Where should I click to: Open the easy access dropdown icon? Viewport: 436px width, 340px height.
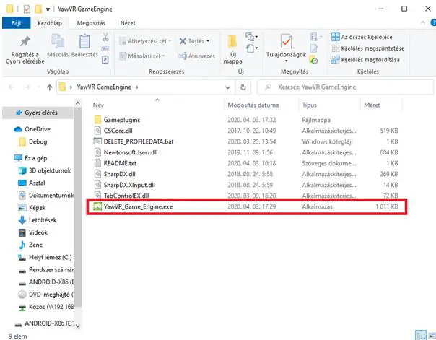(251, 48)
